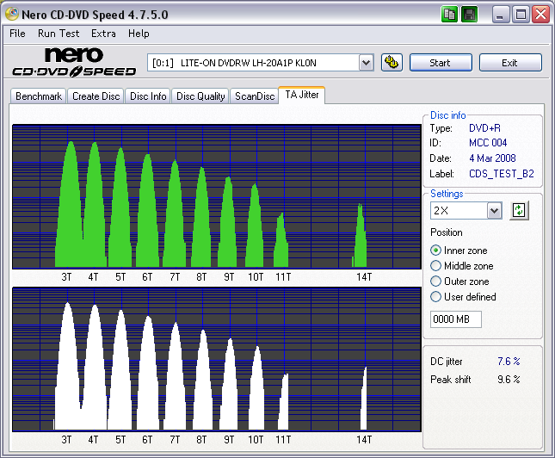
Task: Click the 14T label under the green graph
Action: 364,276
